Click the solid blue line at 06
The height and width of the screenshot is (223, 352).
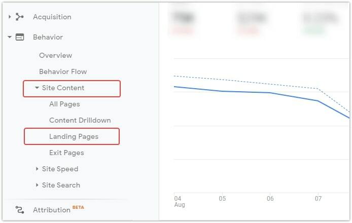(270, 93)
